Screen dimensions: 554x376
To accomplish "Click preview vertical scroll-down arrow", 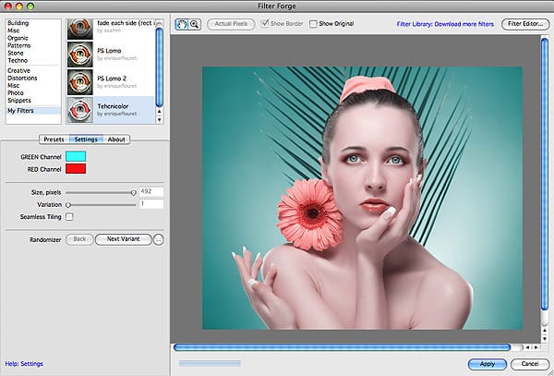I will (545, 338).
